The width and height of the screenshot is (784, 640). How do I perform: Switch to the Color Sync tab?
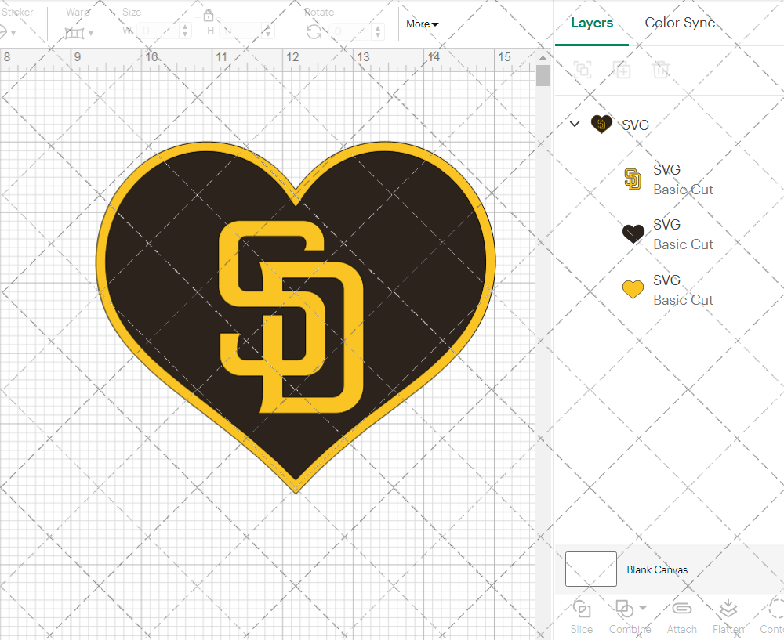tap(680, 23)
